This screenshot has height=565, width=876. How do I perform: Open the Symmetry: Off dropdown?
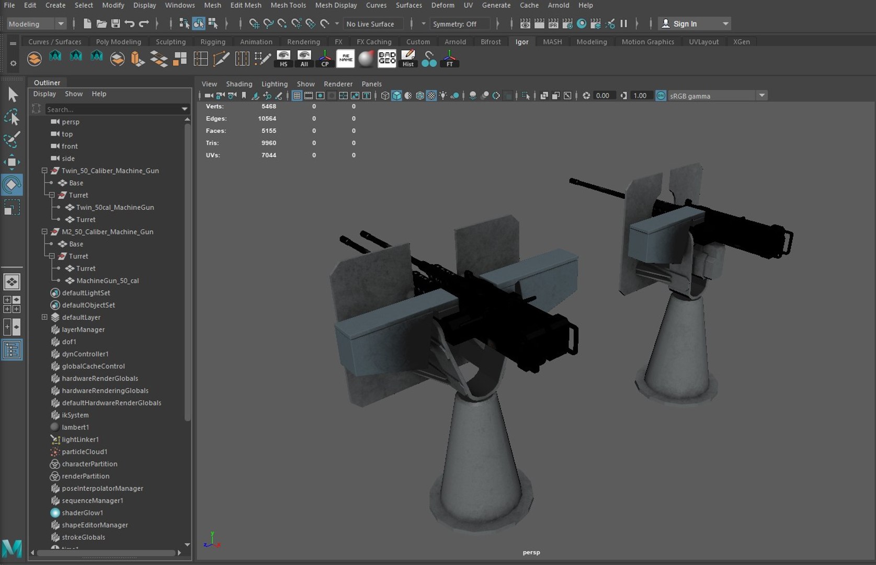(460, 24)
